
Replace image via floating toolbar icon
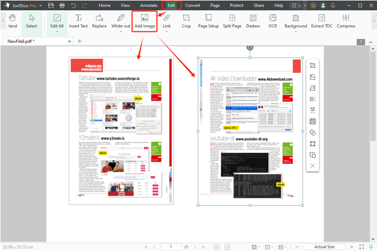click(312, 121)
